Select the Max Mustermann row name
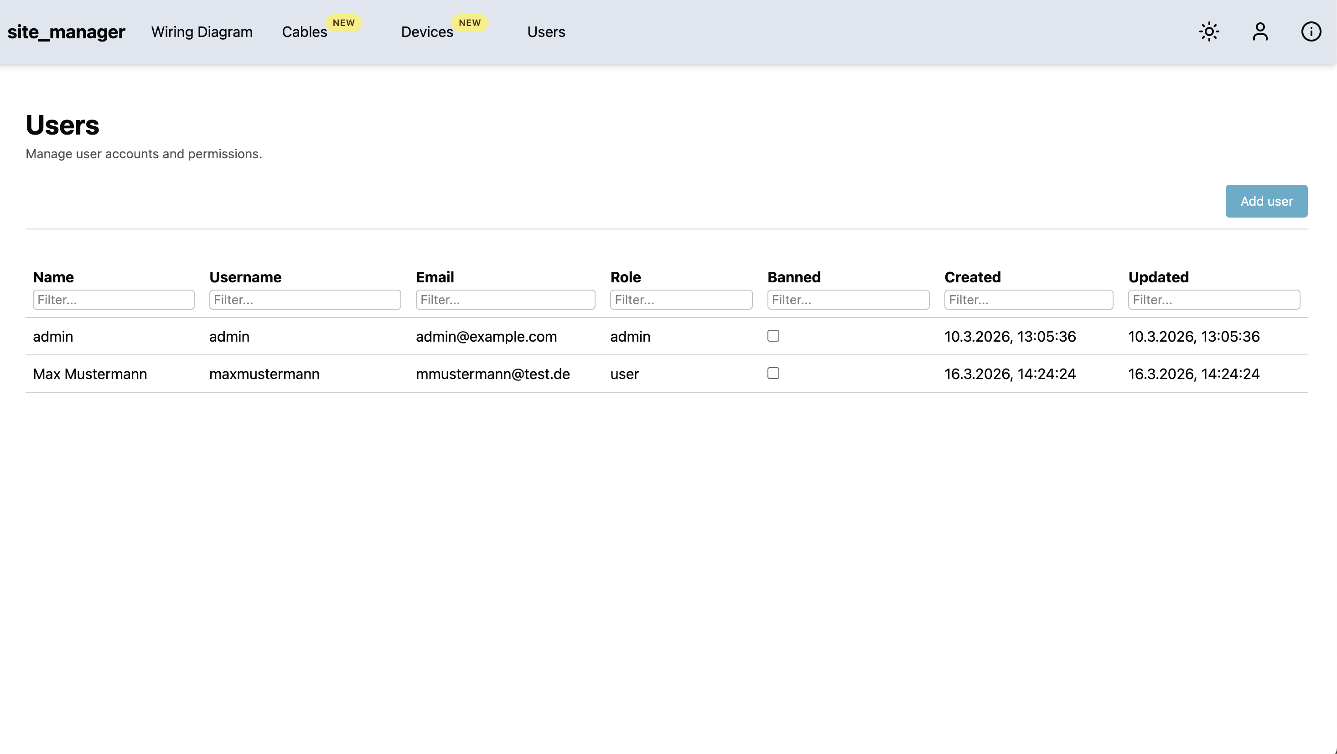This screenshot has width=1337, height=754. [x=90, y=374]
